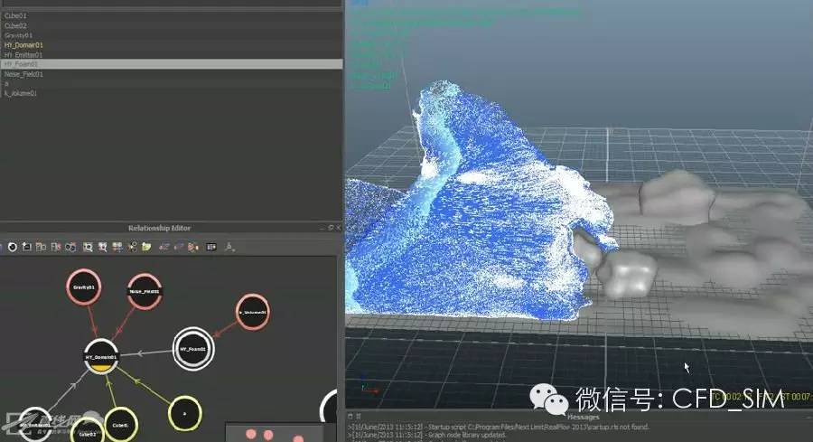Click the Gravity01 node in Relationship Editor
The height and width of the screenshot is (442, 813).
tap(83, 287)
